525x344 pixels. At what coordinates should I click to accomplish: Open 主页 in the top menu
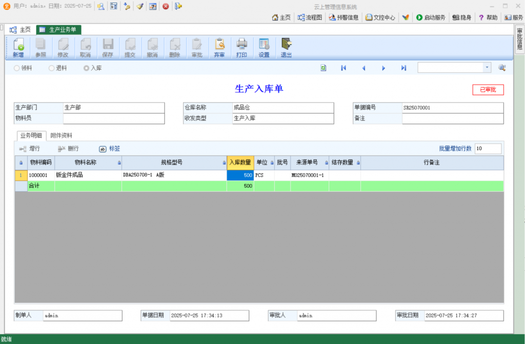click(281, 17)
